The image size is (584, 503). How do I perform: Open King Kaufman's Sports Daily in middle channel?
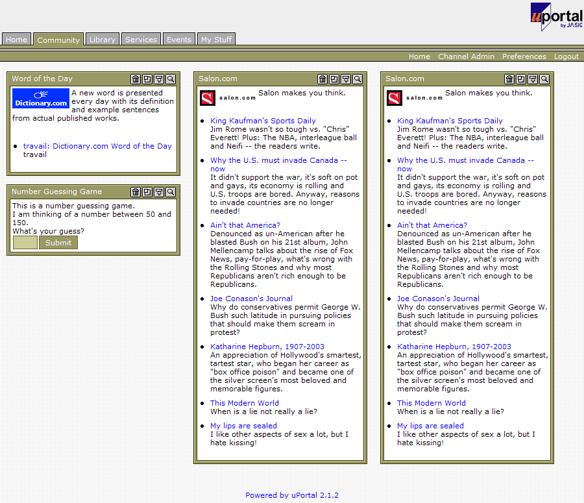[x=263, y=121]
